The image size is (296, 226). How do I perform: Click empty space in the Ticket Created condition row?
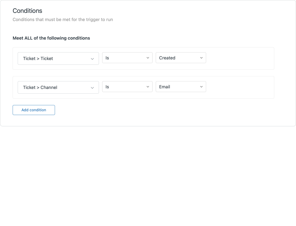coord(240,58)
